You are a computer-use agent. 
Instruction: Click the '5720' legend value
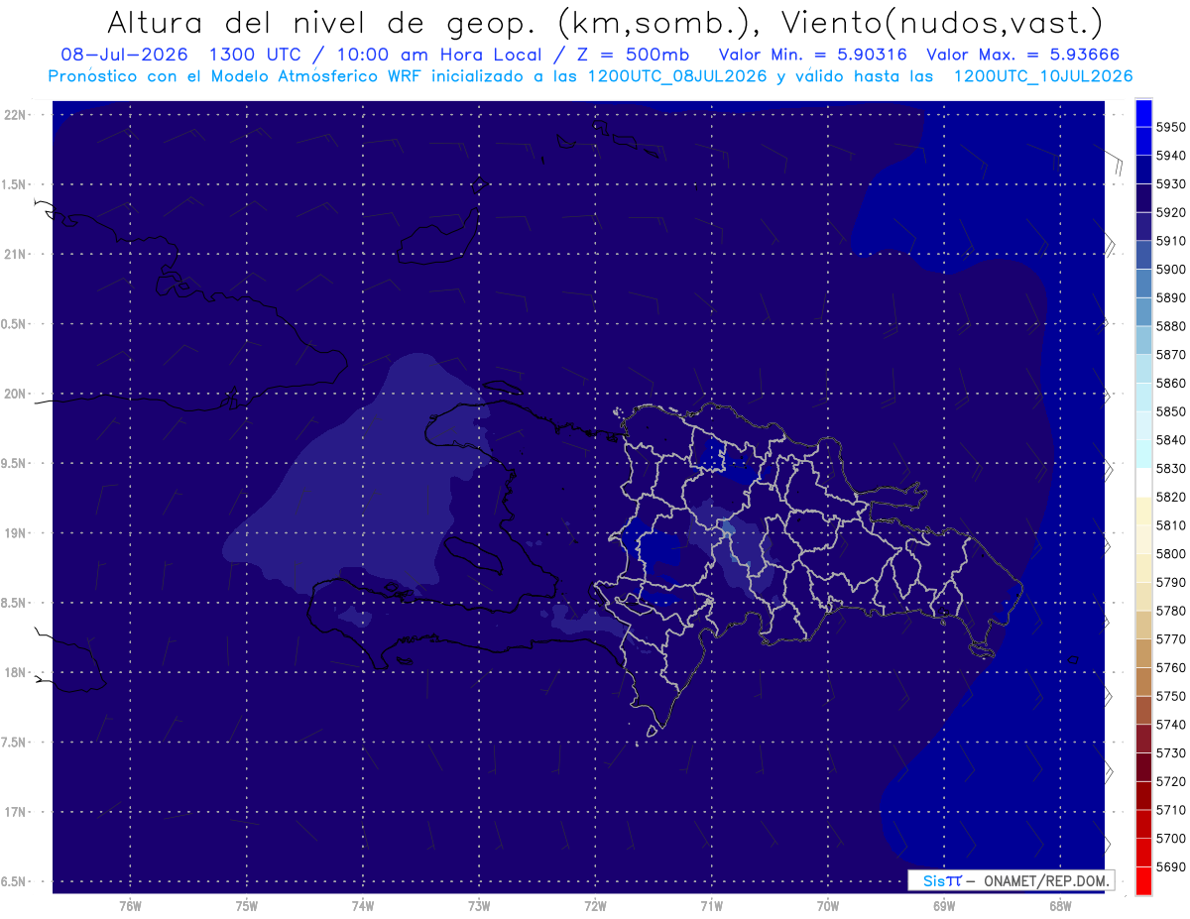(1171, 781)
